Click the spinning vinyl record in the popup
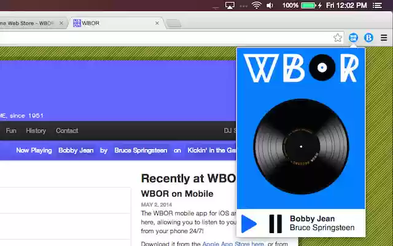The image size is (393, 246). [301, 146]
